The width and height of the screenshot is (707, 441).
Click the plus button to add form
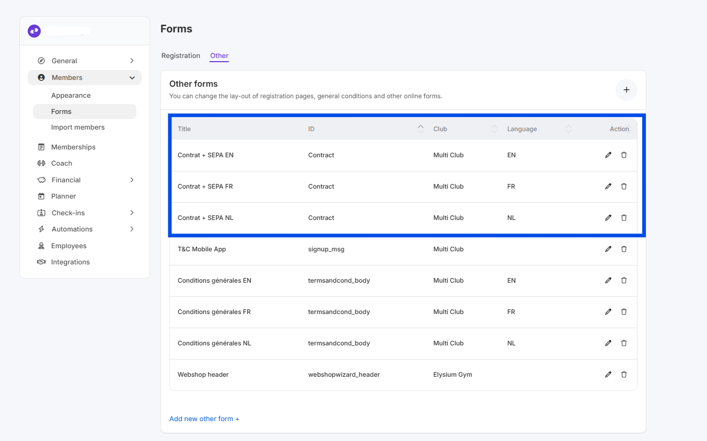pos(627,90)
